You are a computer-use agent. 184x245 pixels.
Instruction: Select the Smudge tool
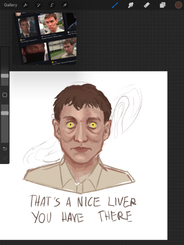[x=131, y=5]
